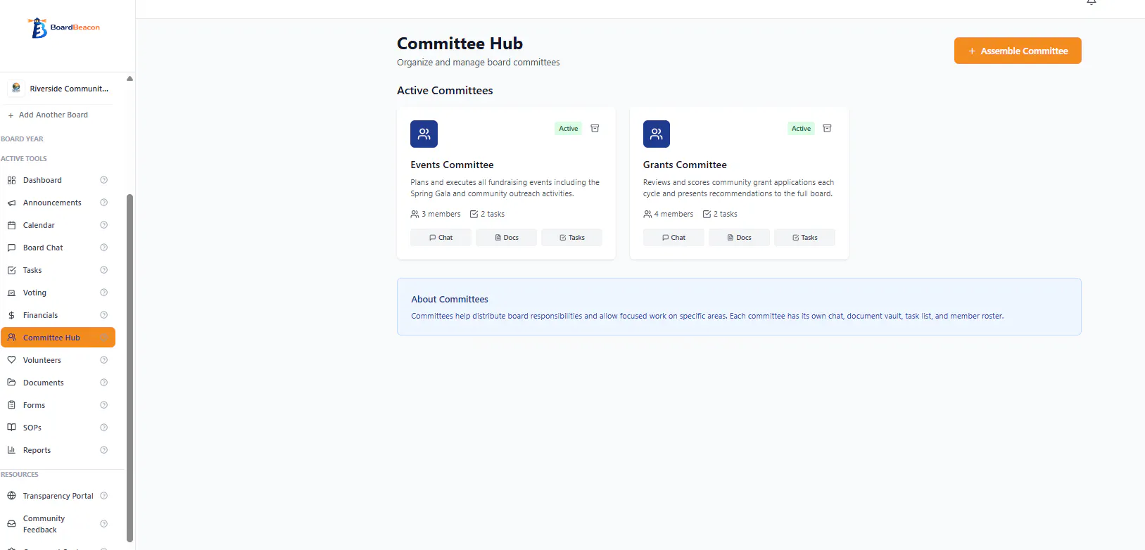Click help icon next to Documents
This screenshot has width=1145, height=550.
104,383
